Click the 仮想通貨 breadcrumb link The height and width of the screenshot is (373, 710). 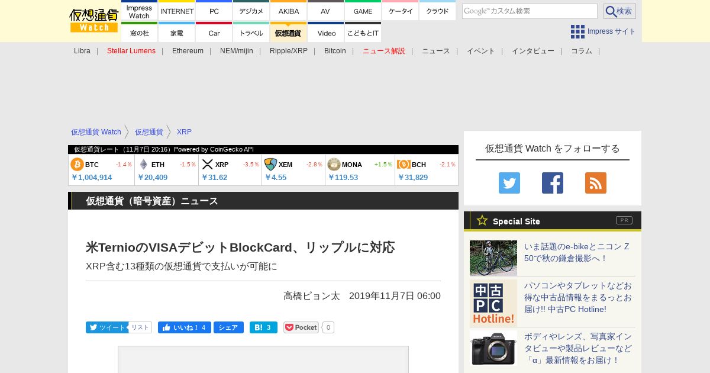(x=149, y=132)
